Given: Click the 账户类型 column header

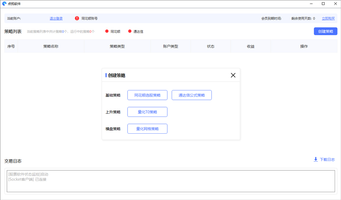Looking at the screenshot, I should [x=170, y=46].
